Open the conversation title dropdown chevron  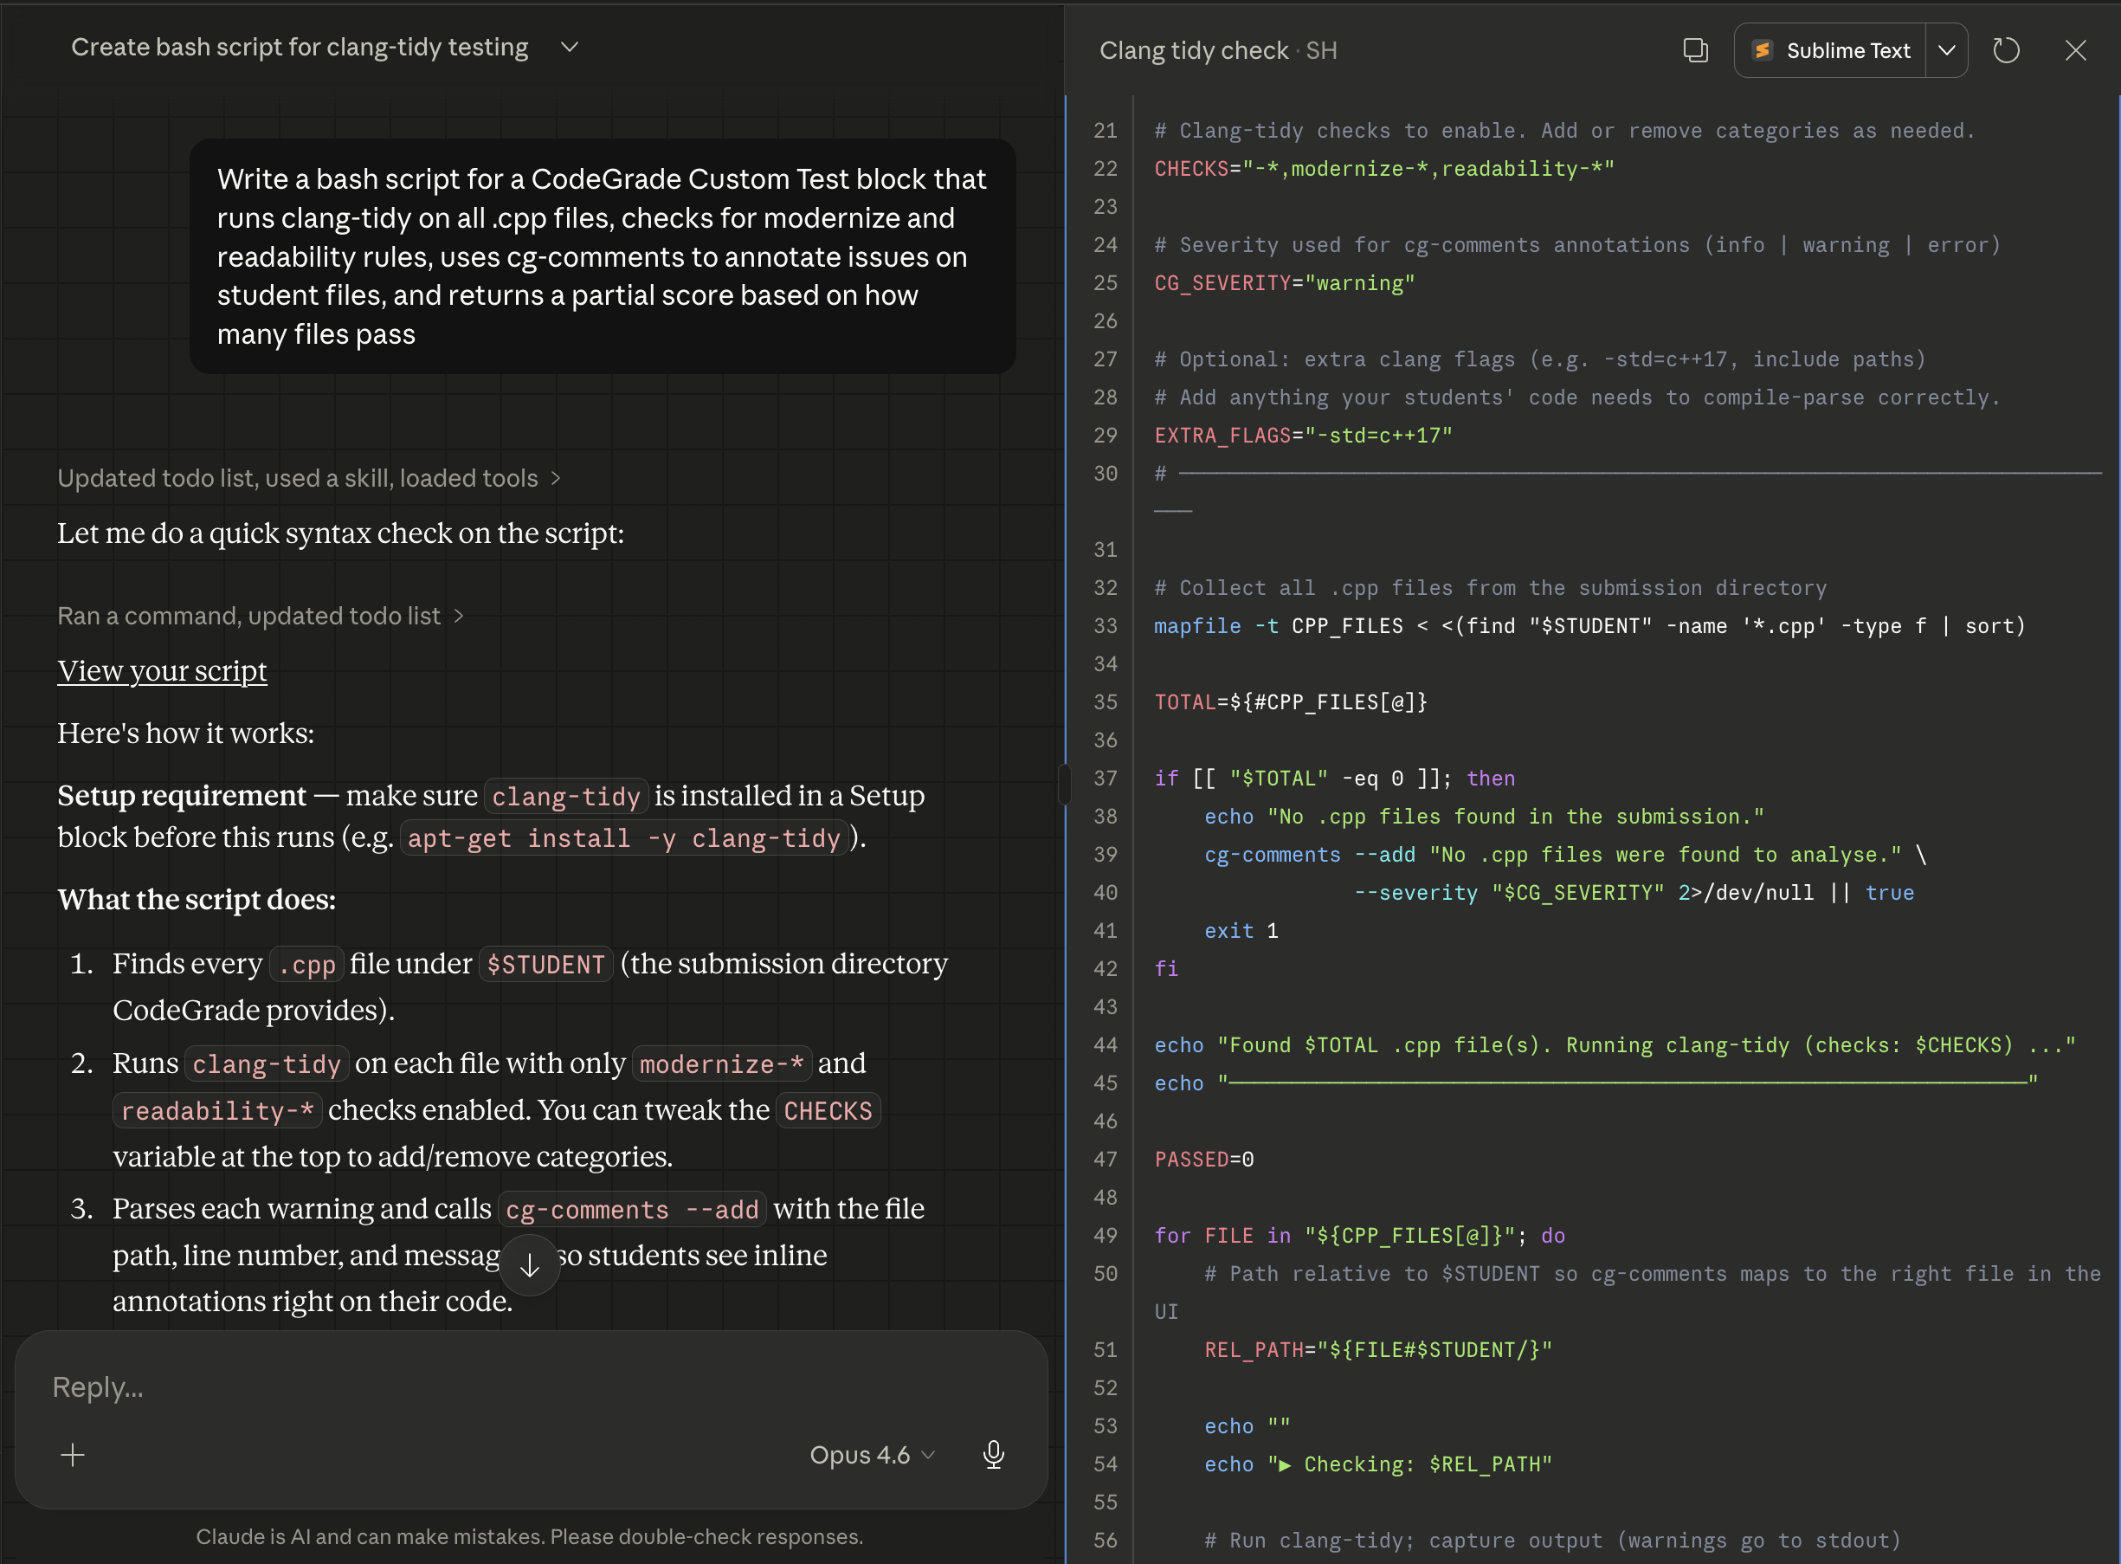[569, 48]
